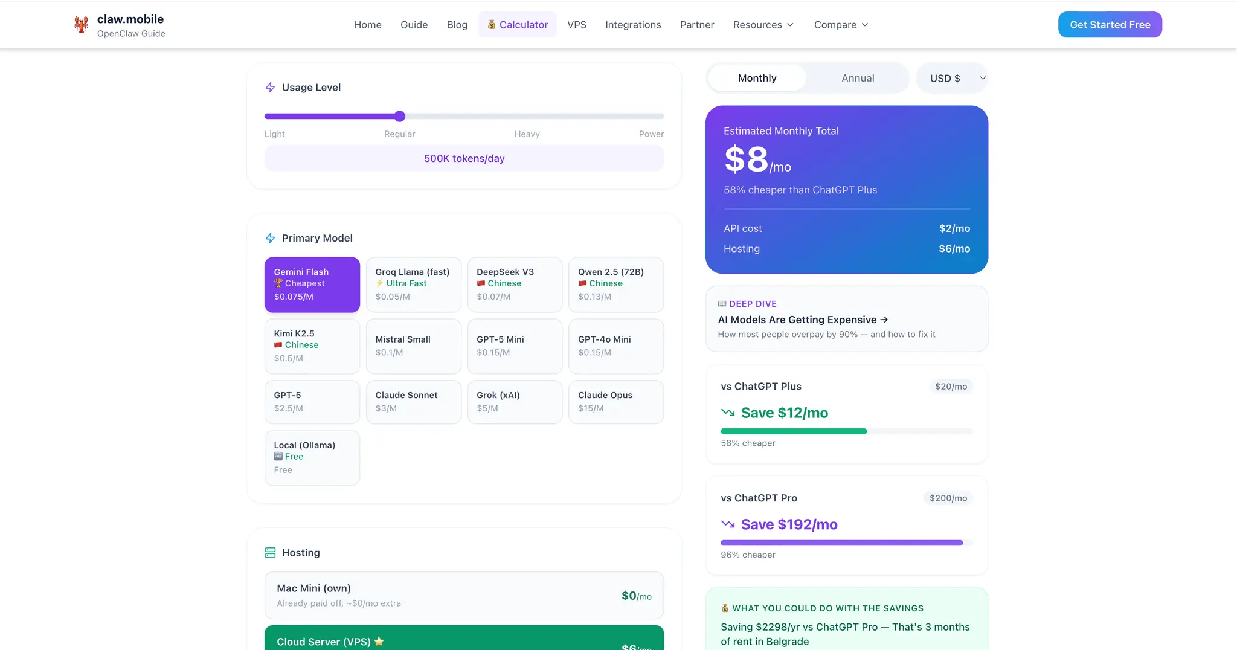The width and height of the screenshot is (1237, 650).
Task: Open the USD $ currency dropdown
Action: [952, 78]
